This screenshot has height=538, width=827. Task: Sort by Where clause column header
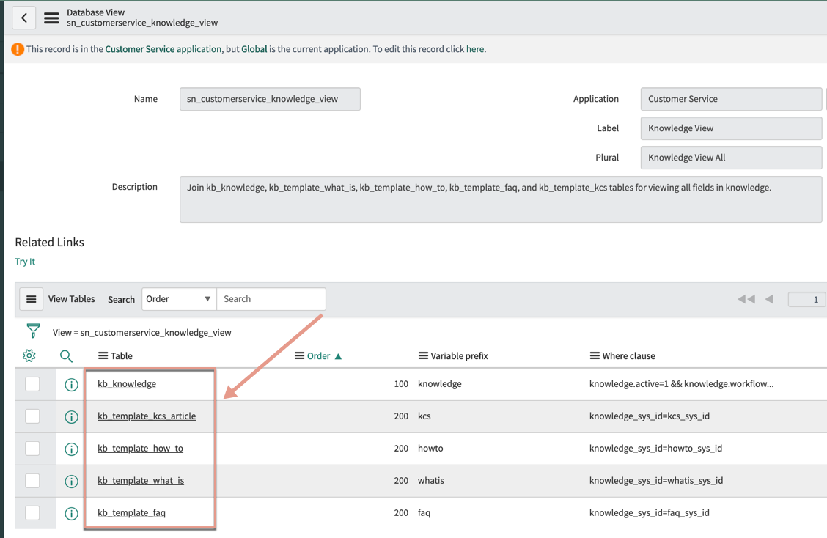(629, 356)
